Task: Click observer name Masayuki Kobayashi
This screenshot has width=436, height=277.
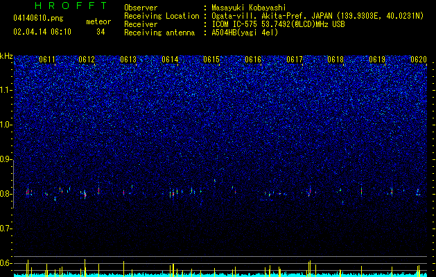Action: pos(248,8)
